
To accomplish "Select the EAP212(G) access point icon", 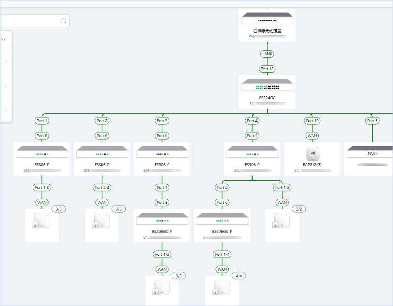I will (312, 154).
